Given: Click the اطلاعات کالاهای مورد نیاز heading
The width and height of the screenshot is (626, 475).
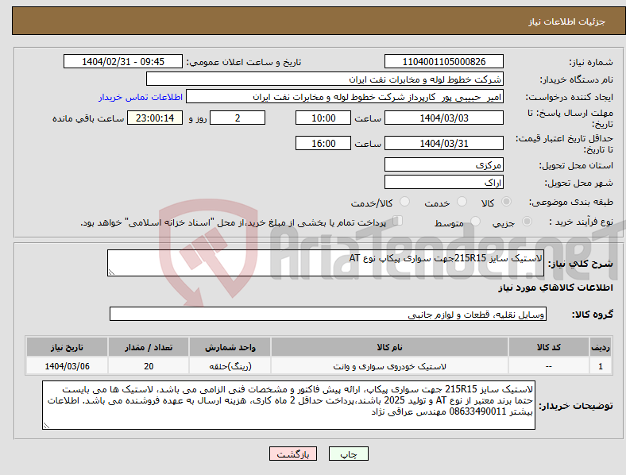Looking at the screenshot, I should click(555, 288).
